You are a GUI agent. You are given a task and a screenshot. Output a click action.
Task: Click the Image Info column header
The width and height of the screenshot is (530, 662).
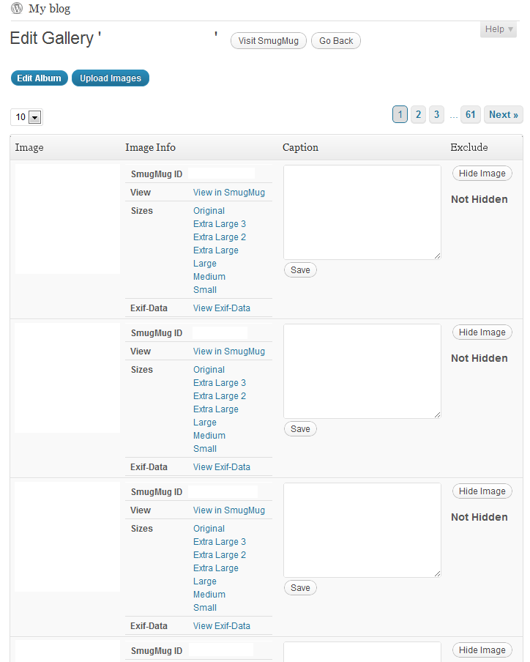(x=150, y=147)
